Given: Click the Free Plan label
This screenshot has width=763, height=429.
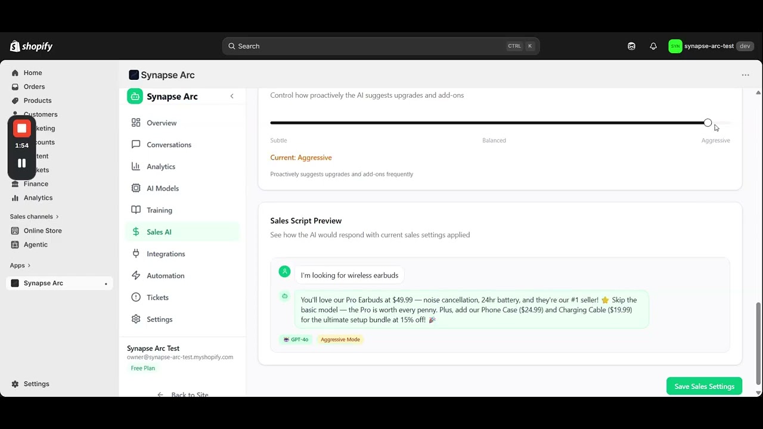Looking at the screenshot, I should 143,368.
